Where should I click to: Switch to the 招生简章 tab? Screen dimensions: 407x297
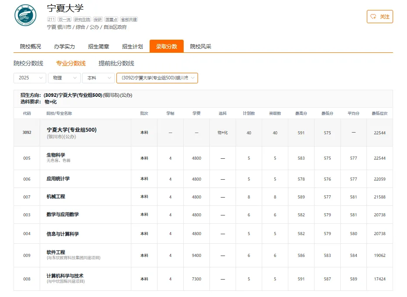(99, 47)
